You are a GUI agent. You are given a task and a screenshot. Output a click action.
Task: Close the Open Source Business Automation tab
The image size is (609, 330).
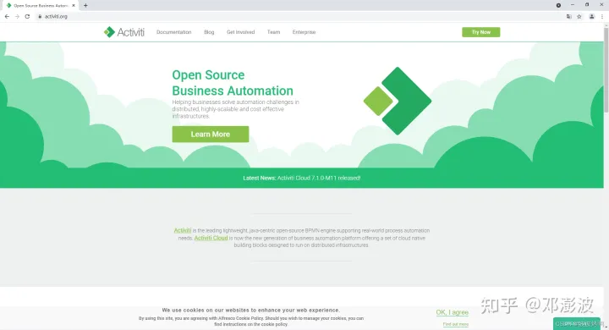click(x=74, y=5)
